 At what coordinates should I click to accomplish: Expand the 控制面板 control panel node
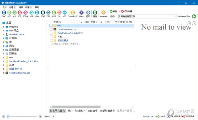tap(4, 50)
